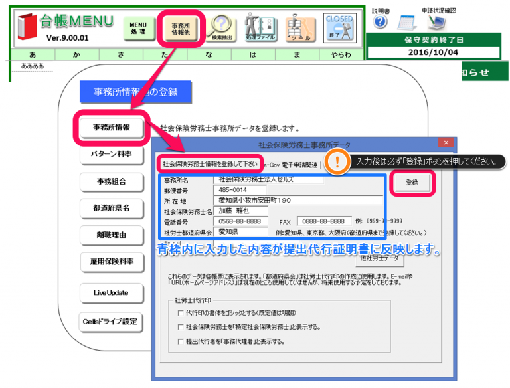
Task: Click the 保守契約終了日 date 2016/10/04
Action: click(433, 52)
